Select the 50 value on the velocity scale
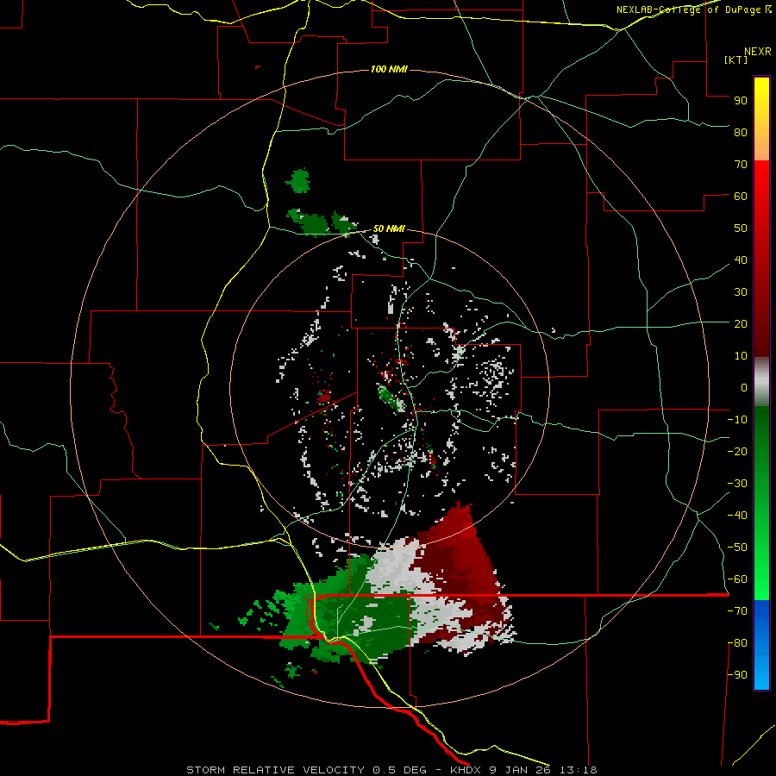Viewport: 776px width, 776px height. [x=741, y=228]
